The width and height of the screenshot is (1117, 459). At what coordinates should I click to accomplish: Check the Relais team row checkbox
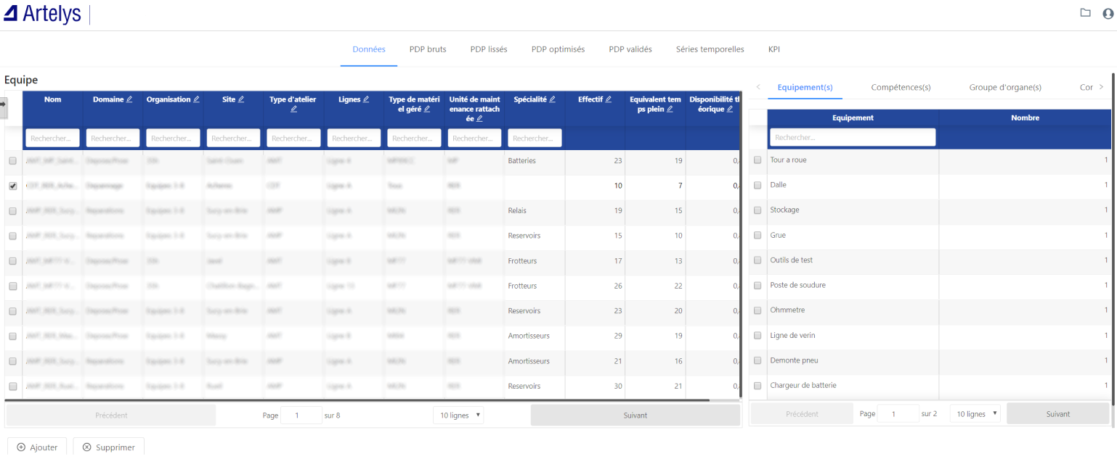[x=12, y=211]
